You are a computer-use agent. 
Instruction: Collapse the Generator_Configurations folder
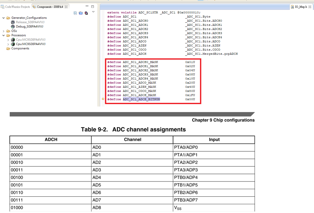tap(3, 18)
